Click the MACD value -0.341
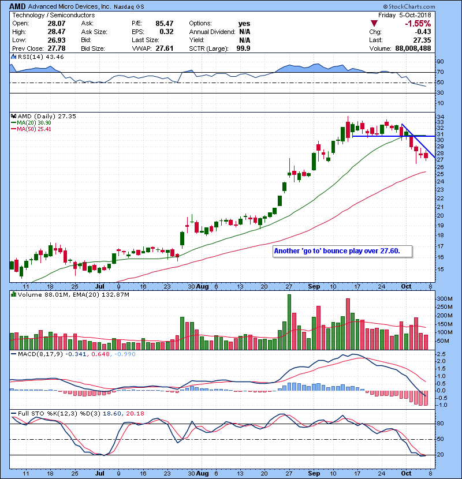 tap(76, 354)
